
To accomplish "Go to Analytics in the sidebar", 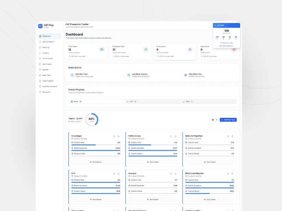I will coord(45,53).
